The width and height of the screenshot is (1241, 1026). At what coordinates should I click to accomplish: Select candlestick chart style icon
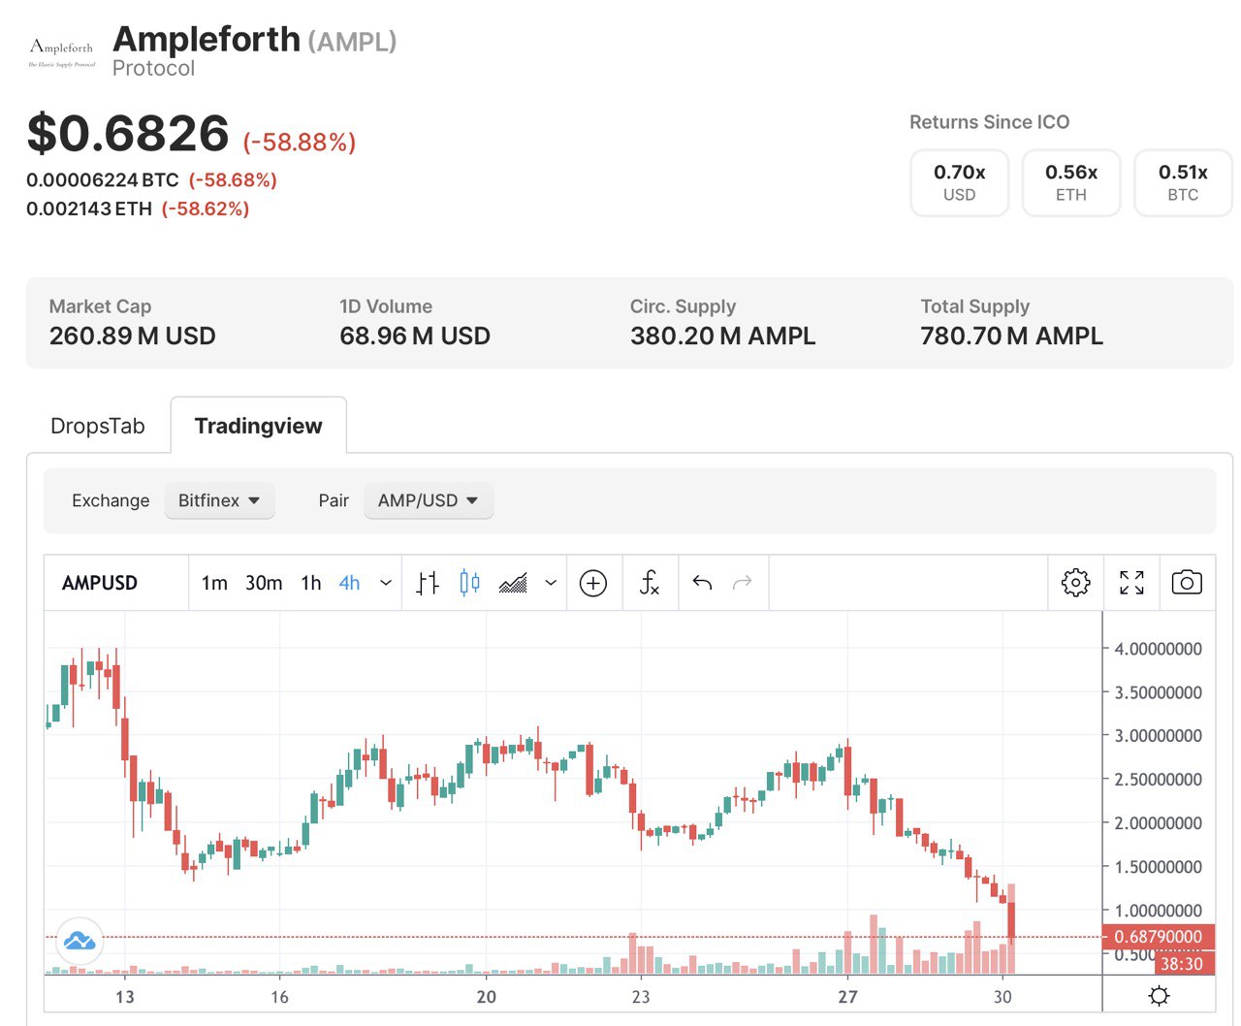pyautogui.click(x=469, y=583)
